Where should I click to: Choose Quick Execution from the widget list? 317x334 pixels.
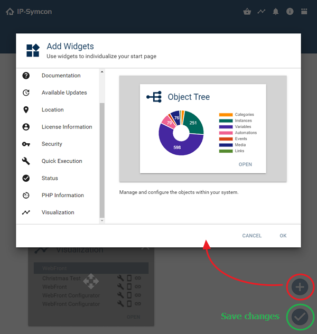click(x=62, y=161)
